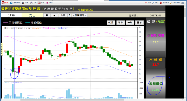The width and height of the screenshot is (187, 101).
Task: Click the 20日均量 401.5 volume readout
Action: (x=17, y=83)
